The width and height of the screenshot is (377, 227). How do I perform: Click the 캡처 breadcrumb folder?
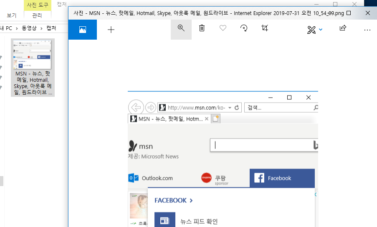(x=52, y=28)
